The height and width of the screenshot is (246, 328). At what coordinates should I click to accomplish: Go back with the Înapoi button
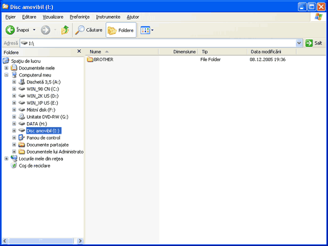coord(17,30)
